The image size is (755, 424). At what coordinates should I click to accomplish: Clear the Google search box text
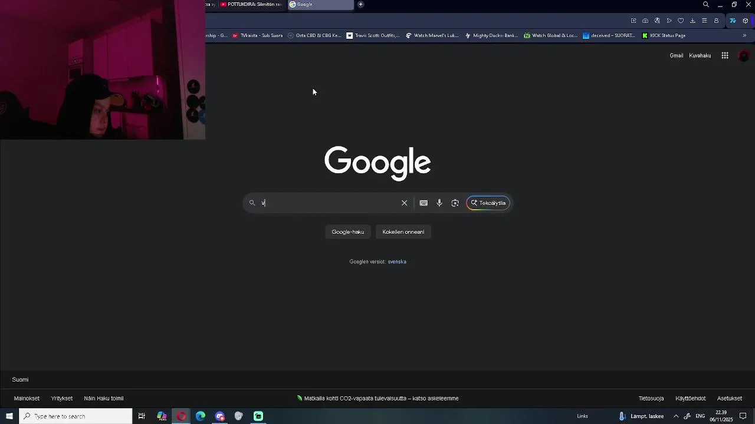coord(404,203)
